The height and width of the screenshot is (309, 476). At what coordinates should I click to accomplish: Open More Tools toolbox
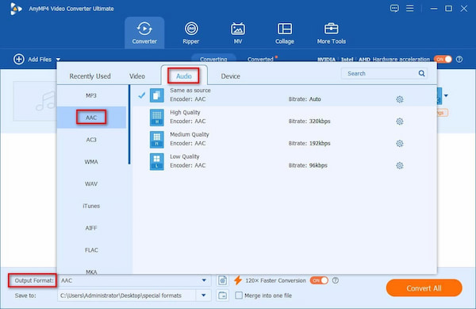(x=331, y=33)
